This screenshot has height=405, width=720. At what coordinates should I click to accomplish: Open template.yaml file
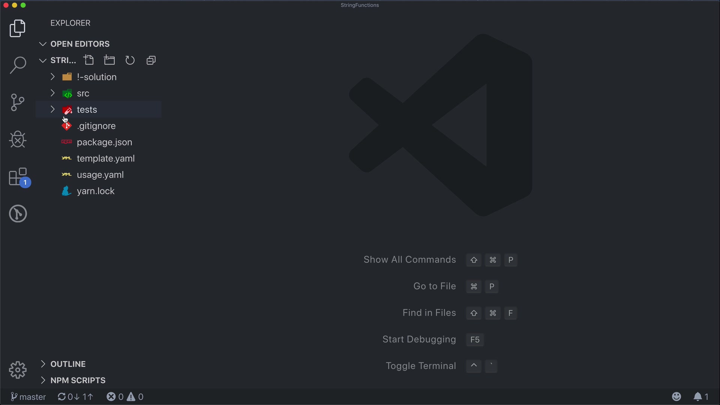pyautogui.click(x=105, y=159)
